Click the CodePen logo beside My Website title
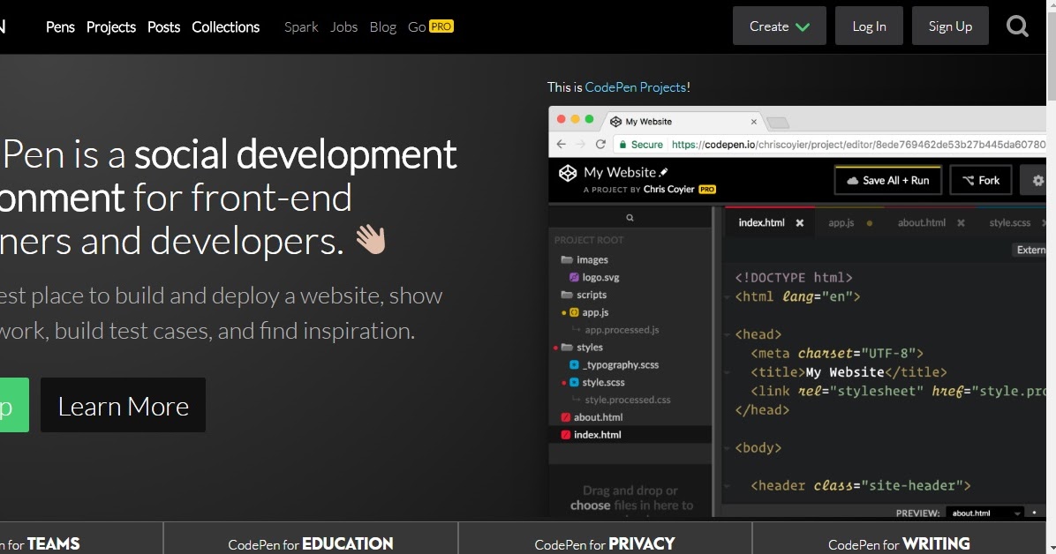Viewport: 1056px width, 554px height. (x=568, y=173)
